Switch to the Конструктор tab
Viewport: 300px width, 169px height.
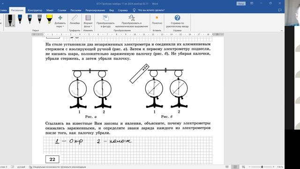35,10
